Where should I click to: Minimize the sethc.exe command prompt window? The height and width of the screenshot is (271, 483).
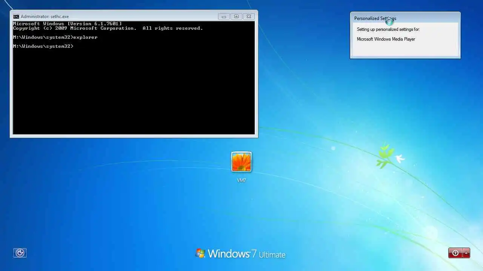[x=224, y=17]
